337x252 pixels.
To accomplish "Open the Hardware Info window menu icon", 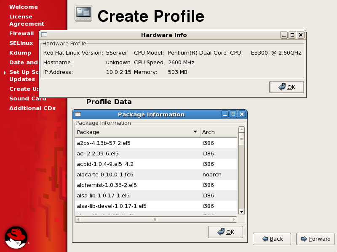I will tap(44, 35).
